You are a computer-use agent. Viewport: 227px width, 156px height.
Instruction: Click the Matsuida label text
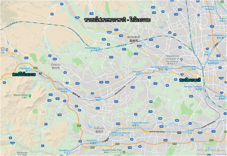[x=63, y=89]
